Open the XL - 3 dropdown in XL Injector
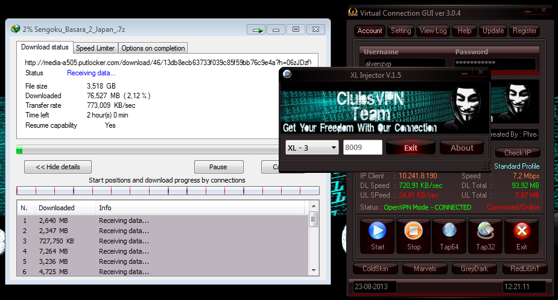Image resolution: width=558 pixels, height=300 pixels. 312,148
